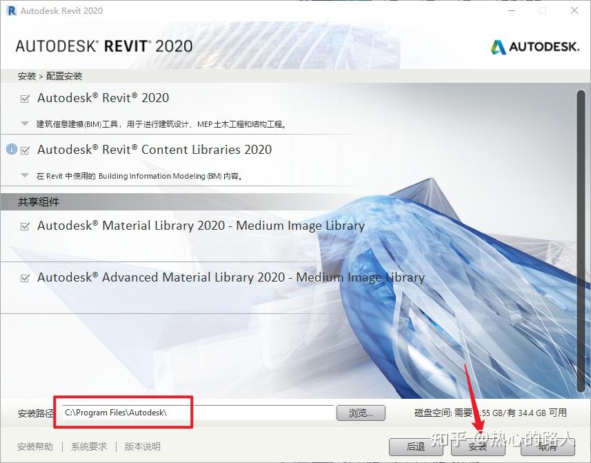This screenshot has width=591, height=463.
Task: Uncheck Autodesk Revit 2020 component
Action: pyautogui.click(x=24, y=97)
